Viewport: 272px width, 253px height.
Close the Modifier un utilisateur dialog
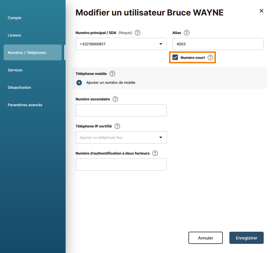coord(261,11)
